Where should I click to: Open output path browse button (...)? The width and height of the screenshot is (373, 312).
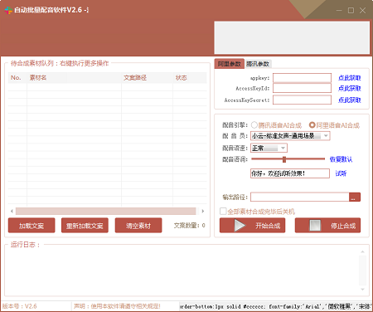click(x=355, y=197)
